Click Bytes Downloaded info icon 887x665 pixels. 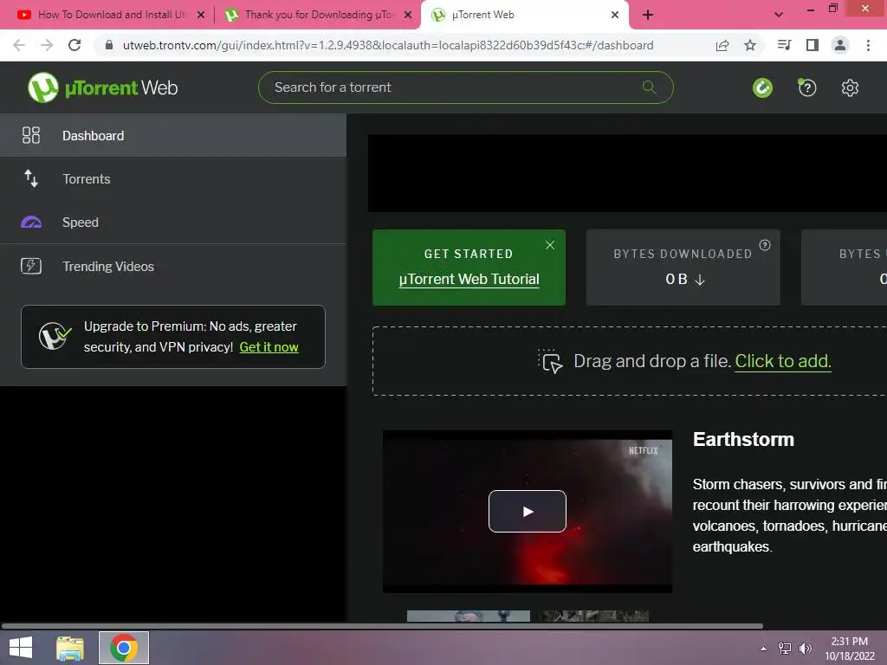pos(765,245)
